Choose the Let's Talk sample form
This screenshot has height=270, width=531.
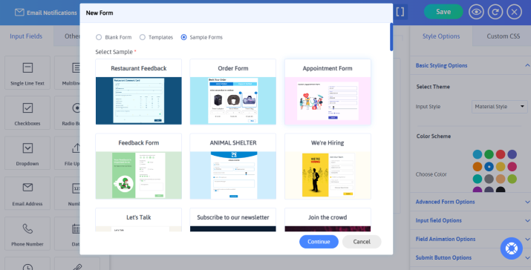[x=139, y=220]
